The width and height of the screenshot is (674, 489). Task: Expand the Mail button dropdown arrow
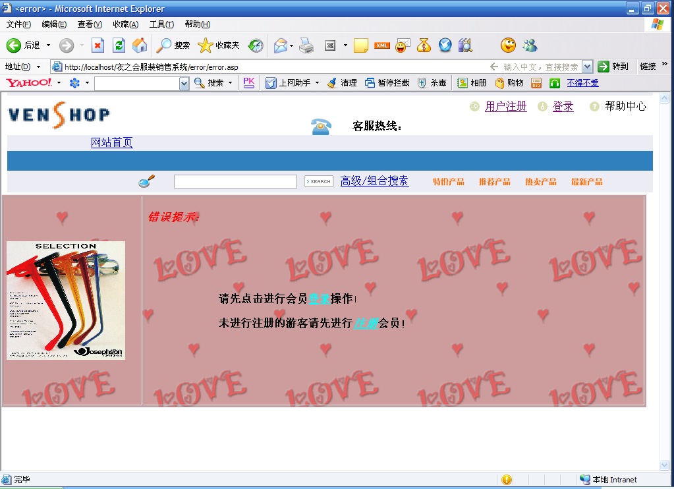292,45
